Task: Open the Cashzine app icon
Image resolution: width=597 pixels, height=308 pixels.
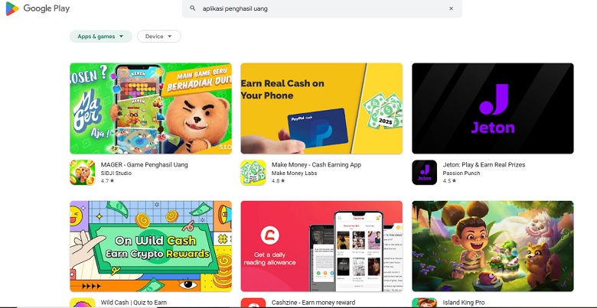Action: pos(253,303)
